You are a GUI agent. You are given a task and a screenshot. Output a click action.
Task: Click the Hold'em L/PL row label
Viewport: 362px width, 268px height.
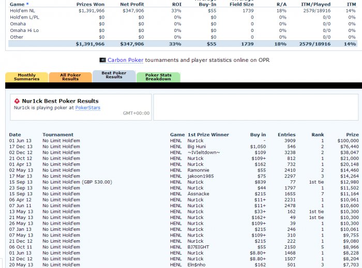coord(24,17)
